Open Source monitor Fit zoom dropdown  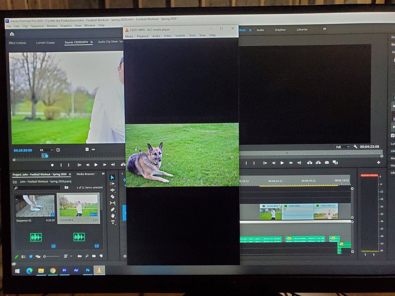click(x=46, y=150)
